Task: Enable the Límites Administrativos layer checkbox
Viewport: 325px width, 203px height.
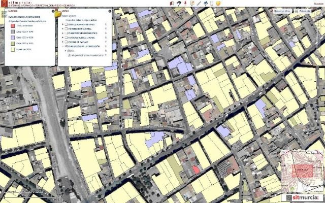Action: pyautogui.click(x=66, y=24)
